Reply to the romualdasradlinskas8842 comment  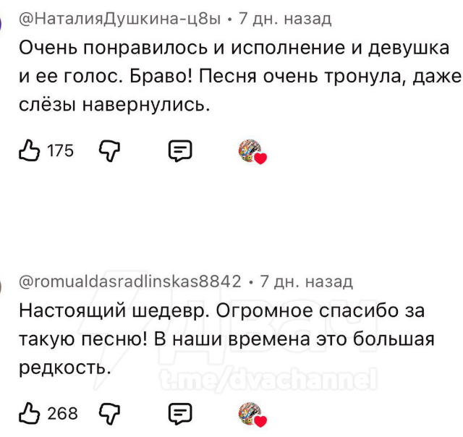click(179, 413)
